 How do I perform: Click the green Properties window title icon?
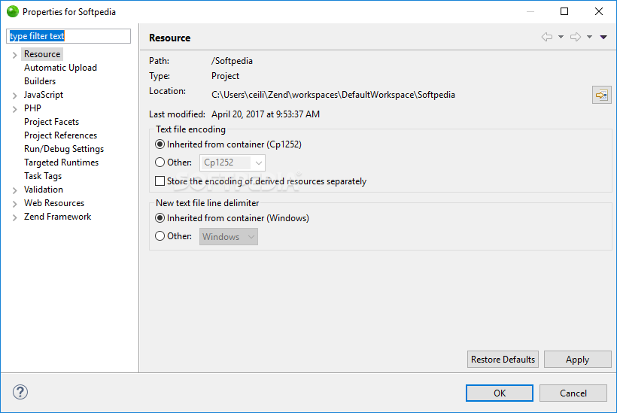[13, 11]
